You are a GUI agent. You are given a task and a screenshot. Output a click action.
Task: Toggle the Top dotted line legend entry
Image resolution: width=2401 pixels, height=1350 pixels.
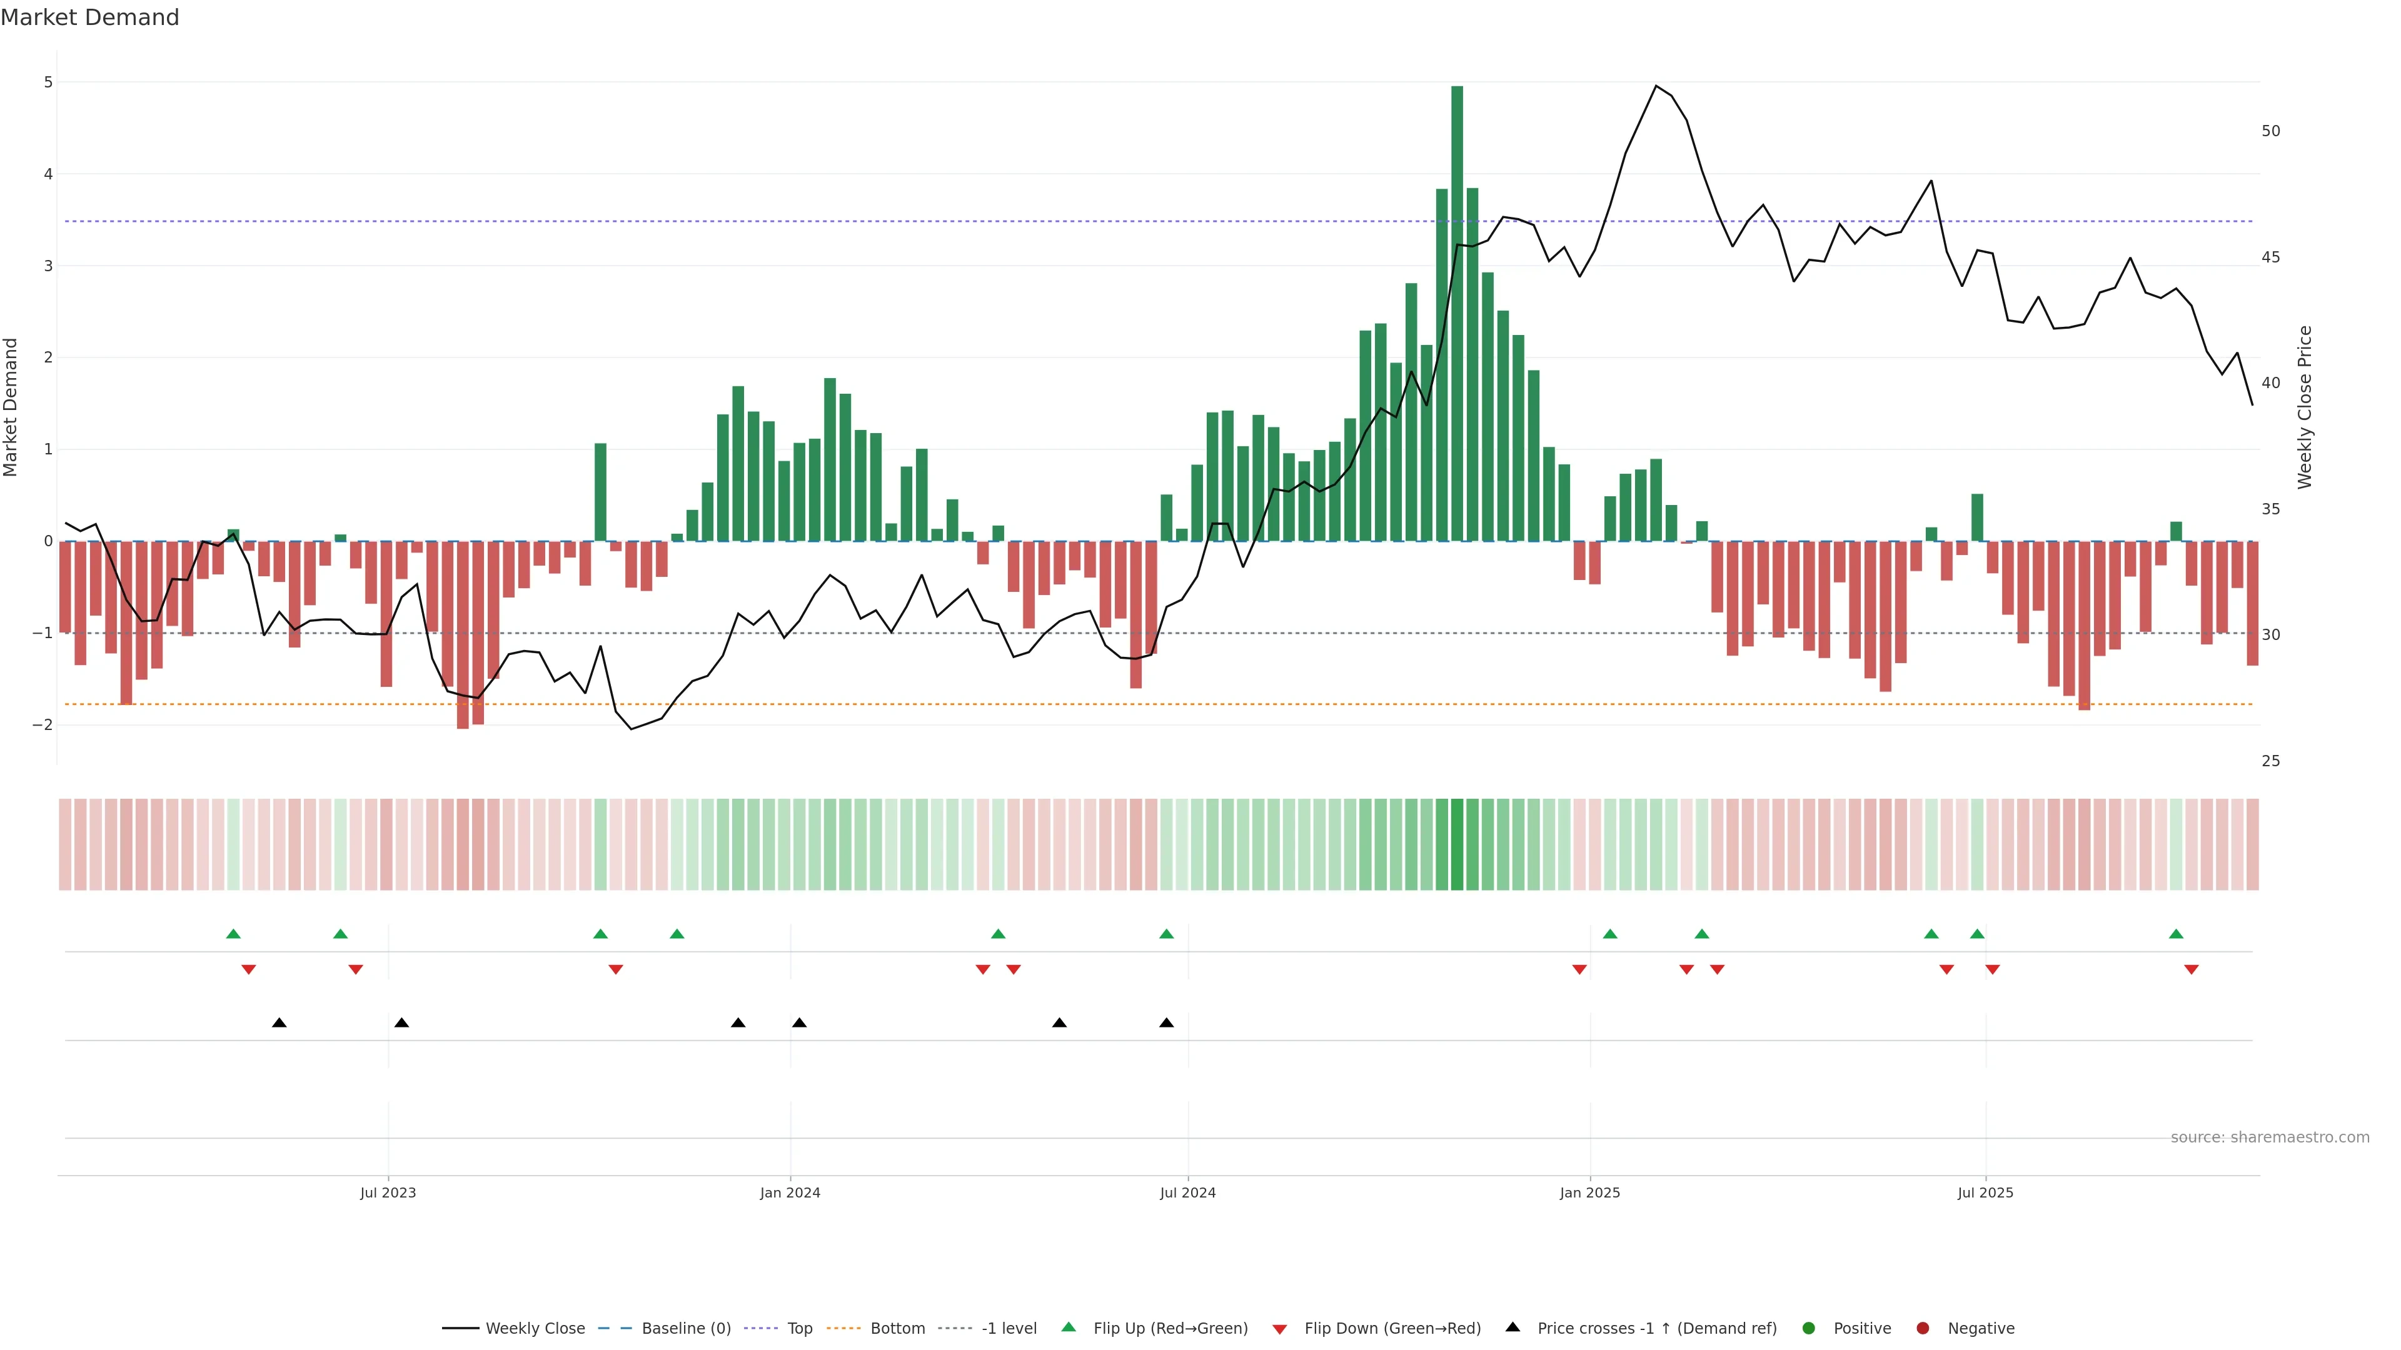[x=799, y=1327]
